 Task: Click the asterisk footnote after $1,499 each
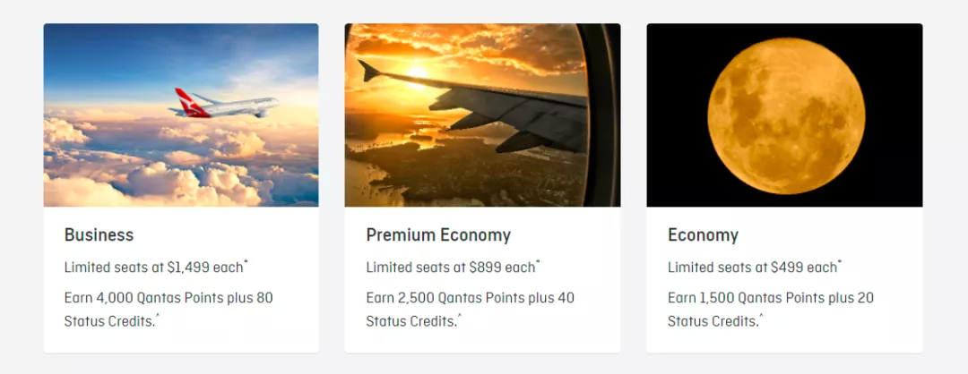click(246, 262)
